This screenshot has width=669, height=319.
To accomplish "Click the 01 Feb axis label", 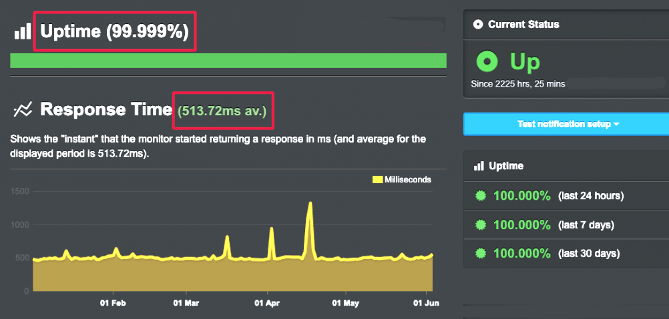I will (x=113, y=303).
